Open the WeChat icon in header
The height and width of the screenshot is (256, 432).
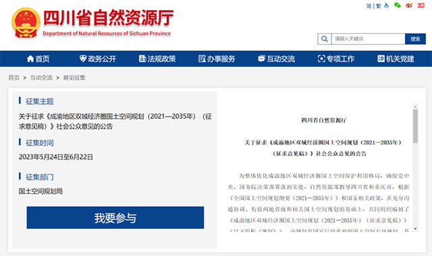point(398,5)
